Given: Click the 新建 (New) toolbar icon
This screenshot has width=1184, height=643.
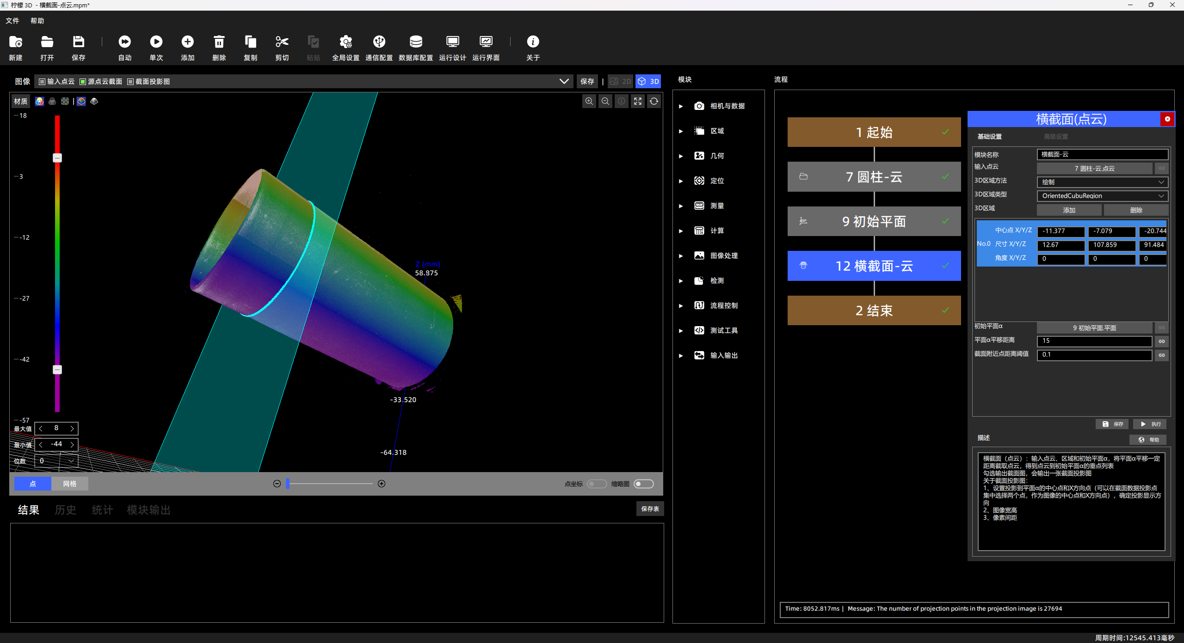Looking at the screenshot, I should (16, 42).
